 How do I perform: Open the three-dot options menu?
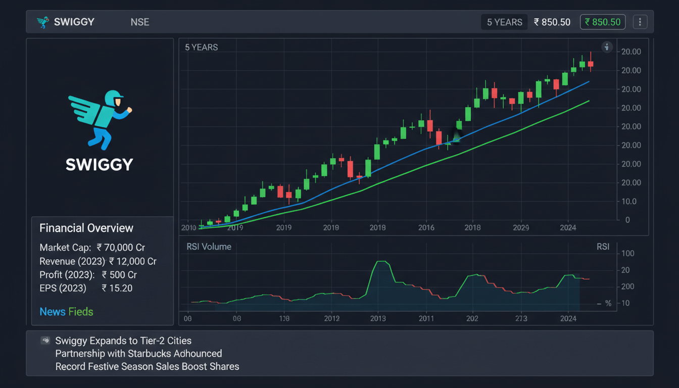640,22
